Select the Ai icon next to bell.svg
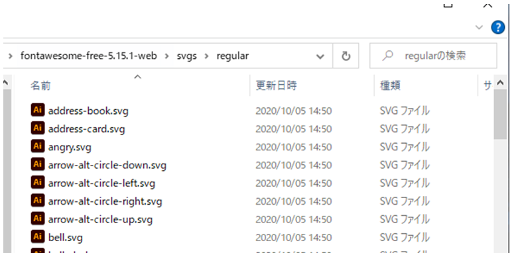This screenshot has height=253, width=514. point(38,236)
